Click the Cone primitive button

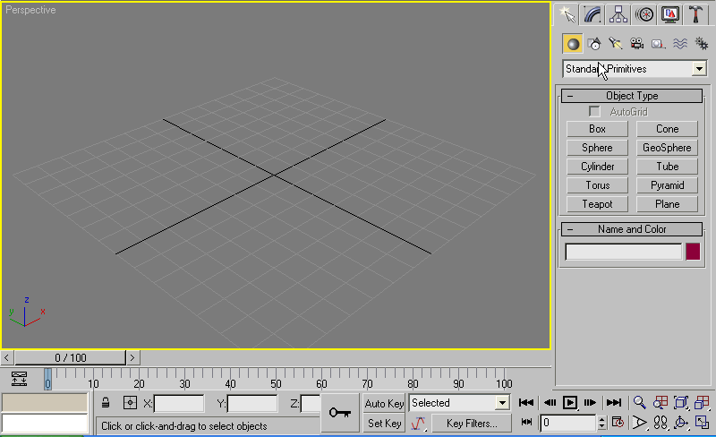pyautogui.click(x=667, y=129)
